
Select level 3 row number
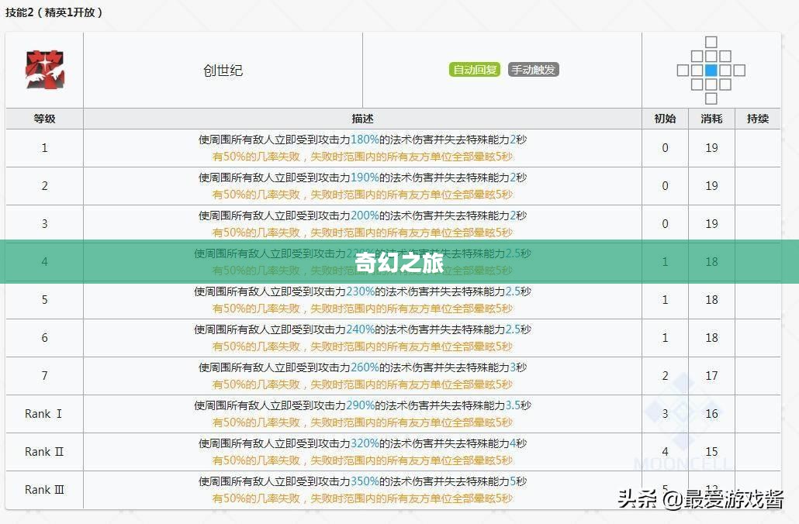[44, 223]
